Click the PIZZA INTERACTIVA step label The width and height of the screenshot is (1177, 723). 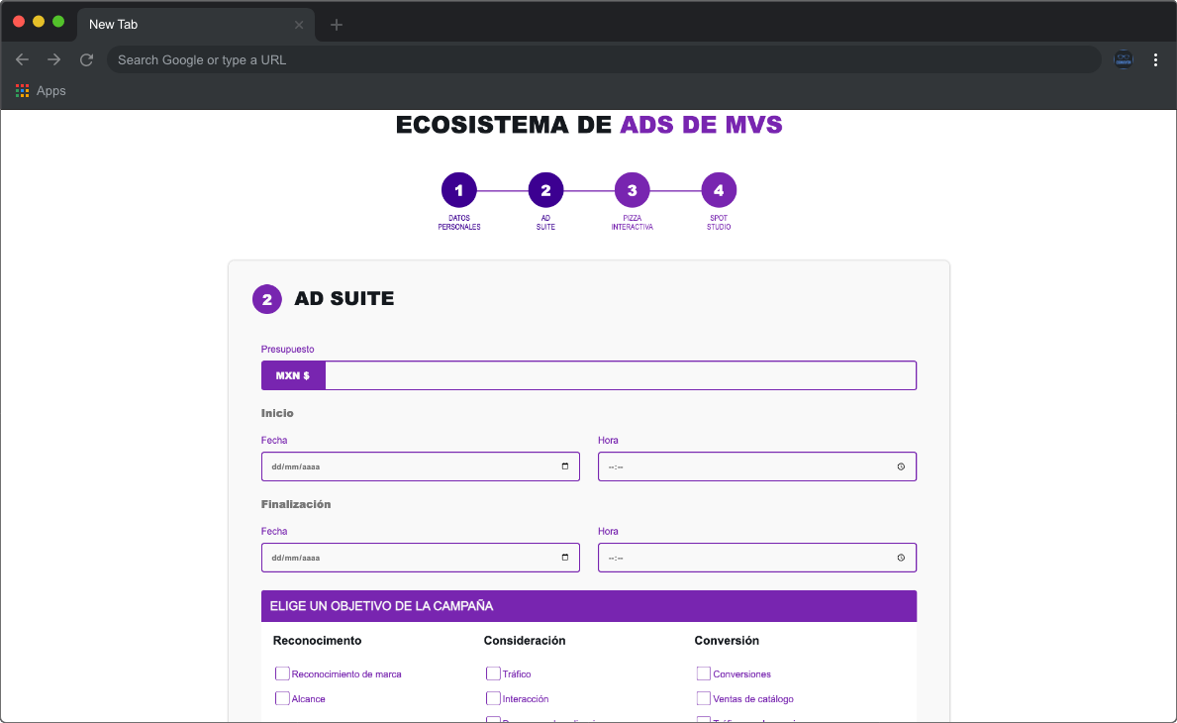(632, 222)
